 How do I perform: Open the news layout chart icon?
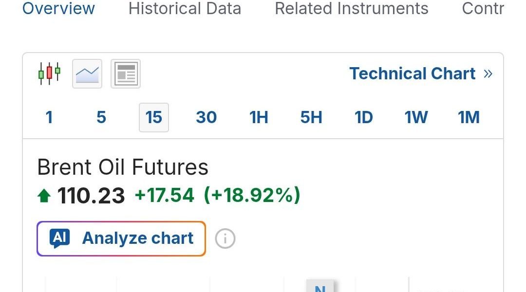coord(126,74)
